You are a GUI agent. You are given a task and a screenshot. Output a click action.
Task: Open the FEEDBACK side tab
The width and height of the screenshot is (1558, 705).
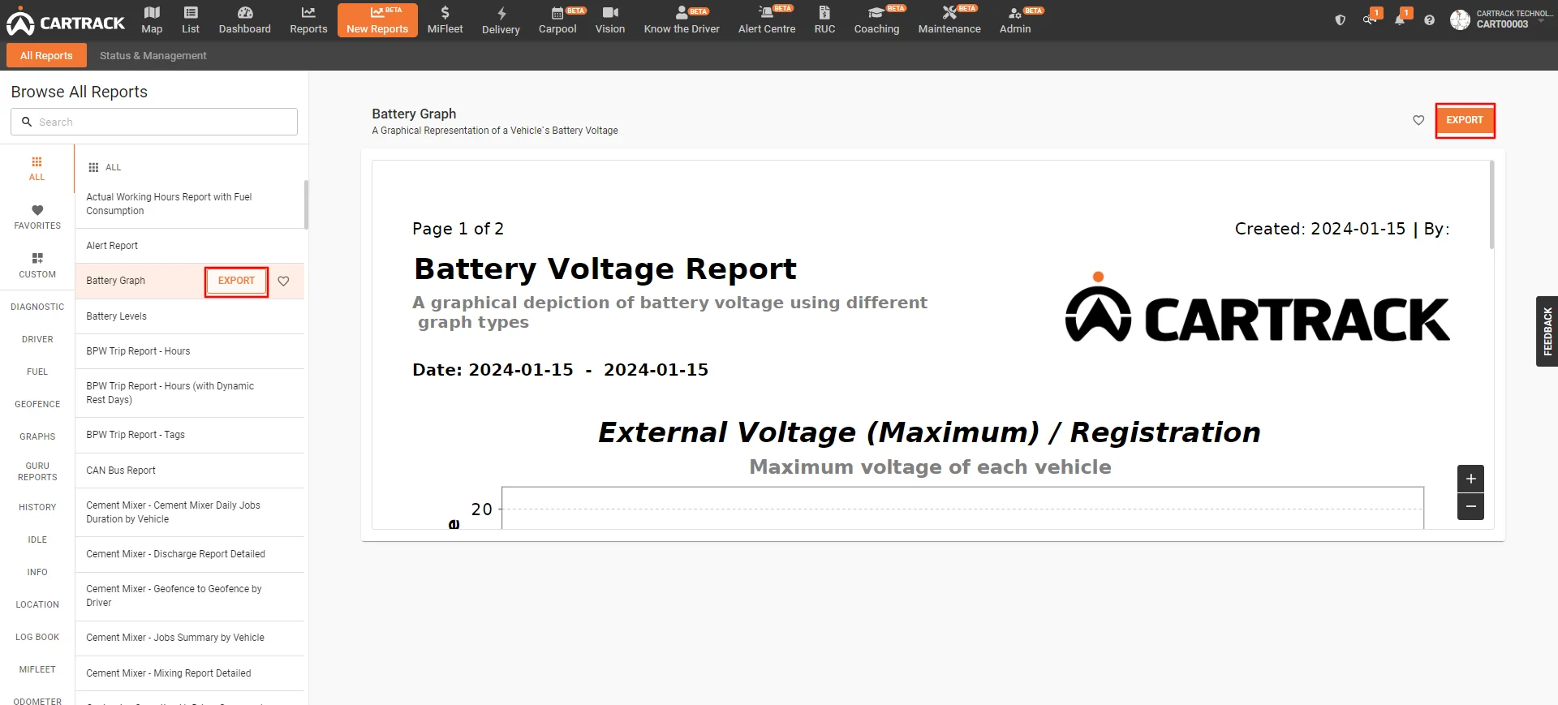tap(1547, 331)
